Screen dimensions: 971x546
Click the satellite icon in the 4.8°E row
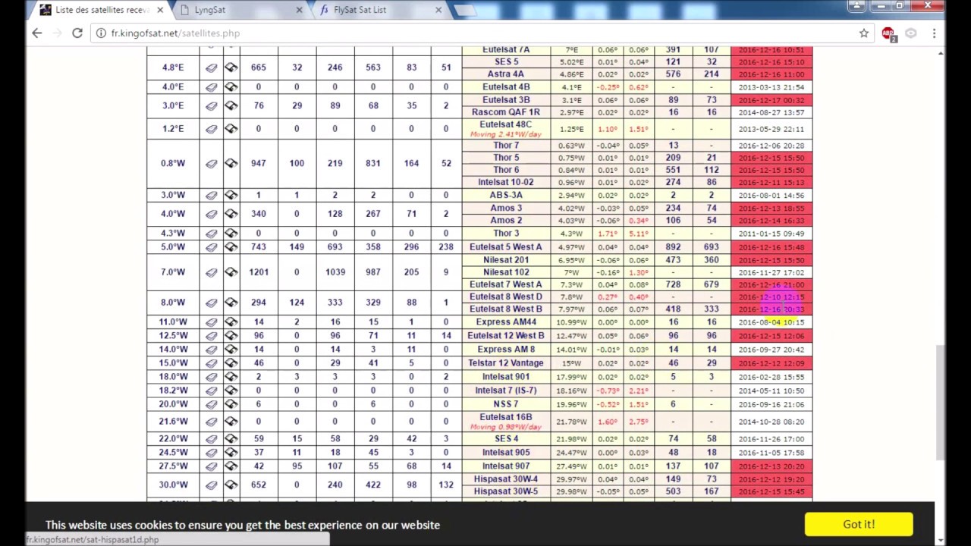click(x=231, y=67)
